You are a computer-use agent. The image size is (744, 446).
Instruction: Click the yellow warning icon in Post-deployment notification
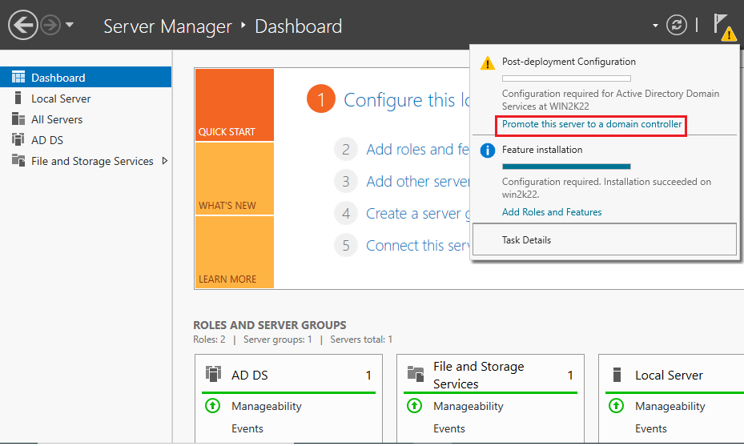[x=487, y=63]
